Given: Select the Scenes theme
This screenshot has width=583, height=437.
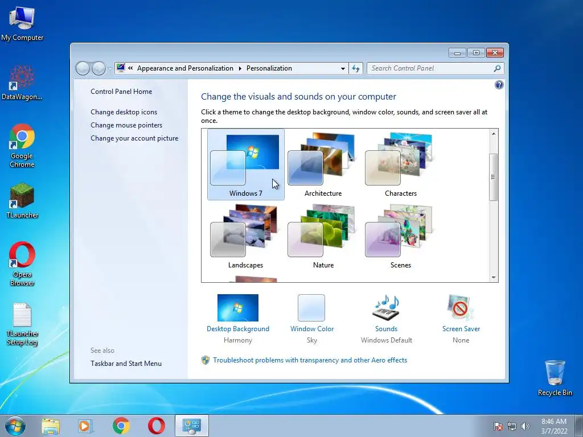Looking at the screenshot, I should pos(400,236).
